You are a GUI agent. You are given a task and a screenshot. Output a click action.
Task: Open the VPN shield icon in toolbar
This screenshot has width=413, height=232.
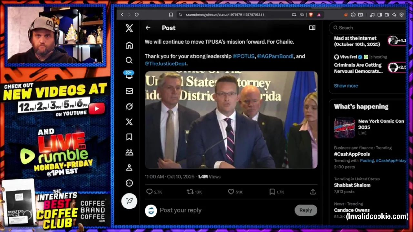(x=402, y=15)
